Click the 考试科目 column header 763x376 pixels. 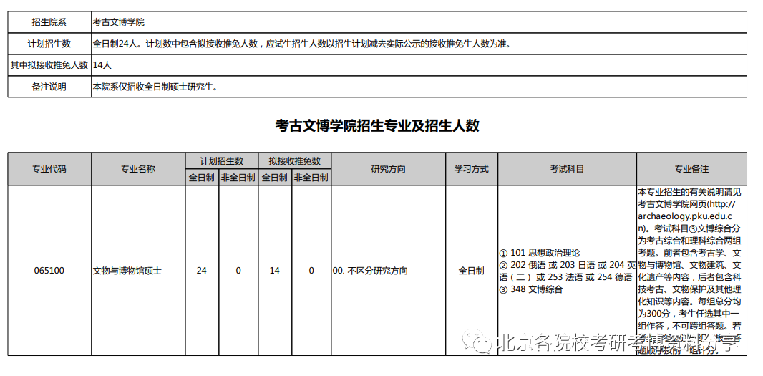(567, 169)
